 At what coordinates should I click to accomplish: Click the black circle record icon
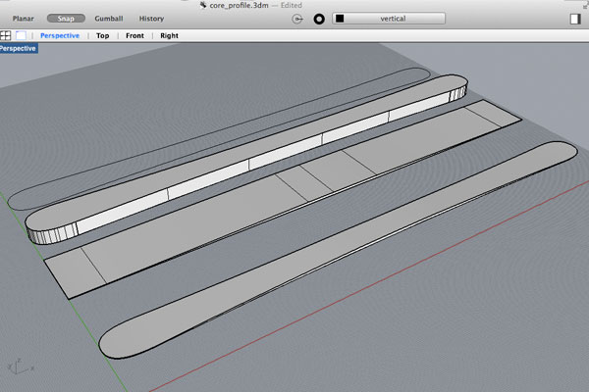click(x=319, y=19)
